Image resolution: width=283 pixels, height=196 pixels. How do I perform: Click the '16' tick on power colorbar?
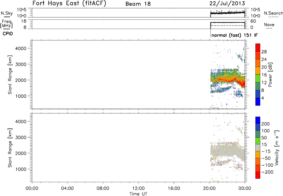[x=264, y=75]
